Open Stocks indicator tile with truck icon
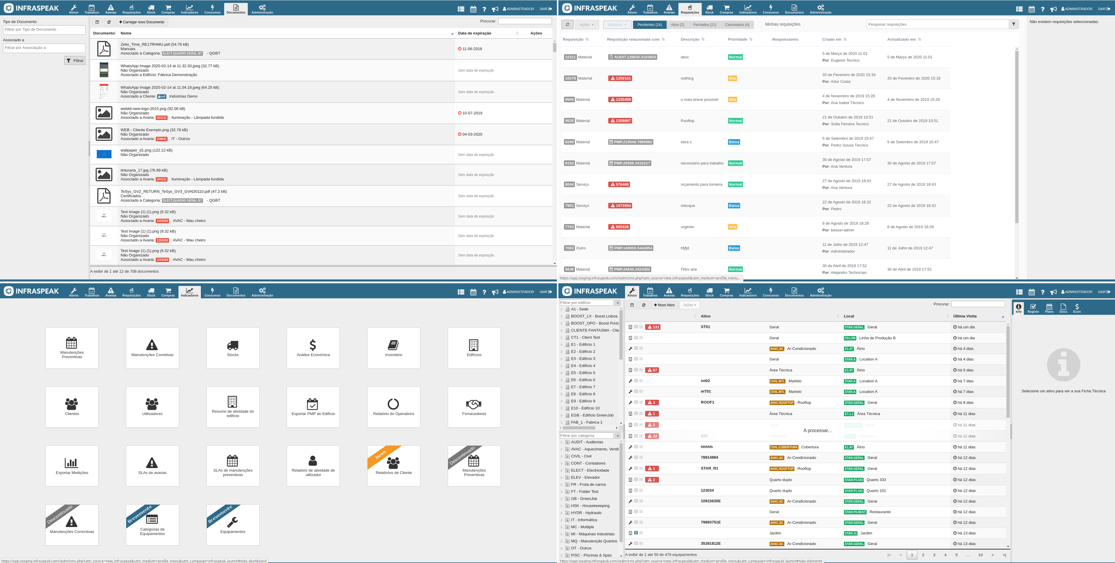The image size is (1115, 563). click(233, 348)
